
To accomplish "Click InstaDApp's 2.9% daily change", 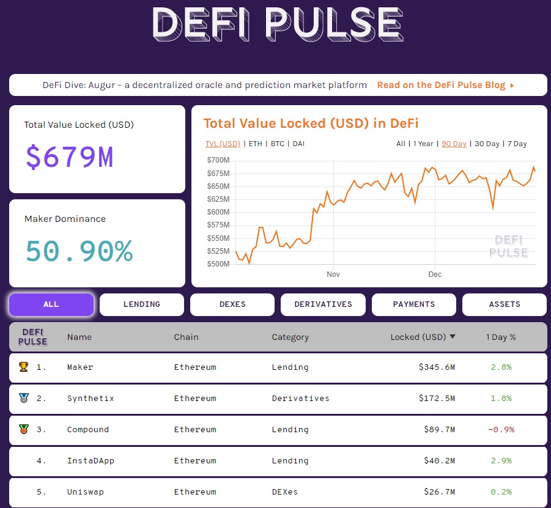I will pyautogui.click(x=501, y=460).
